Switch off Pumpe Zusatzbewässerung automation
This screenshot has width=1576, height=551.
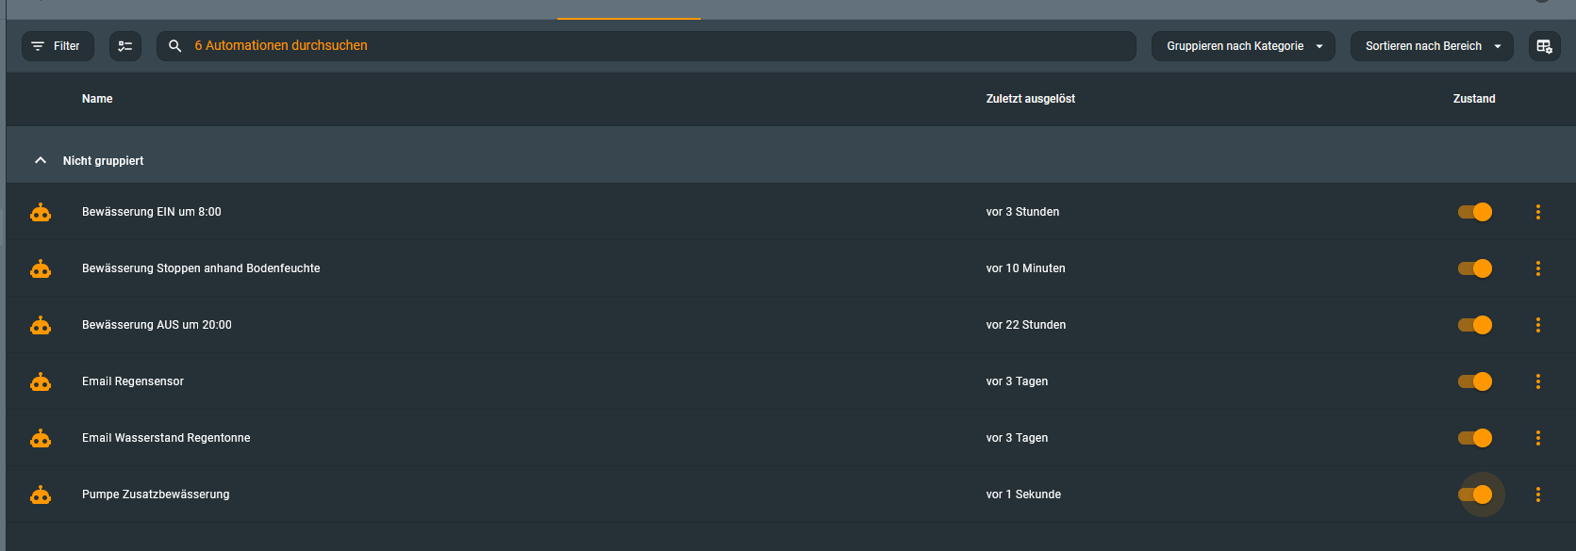pyautogui.click(x=1475, y=494)
